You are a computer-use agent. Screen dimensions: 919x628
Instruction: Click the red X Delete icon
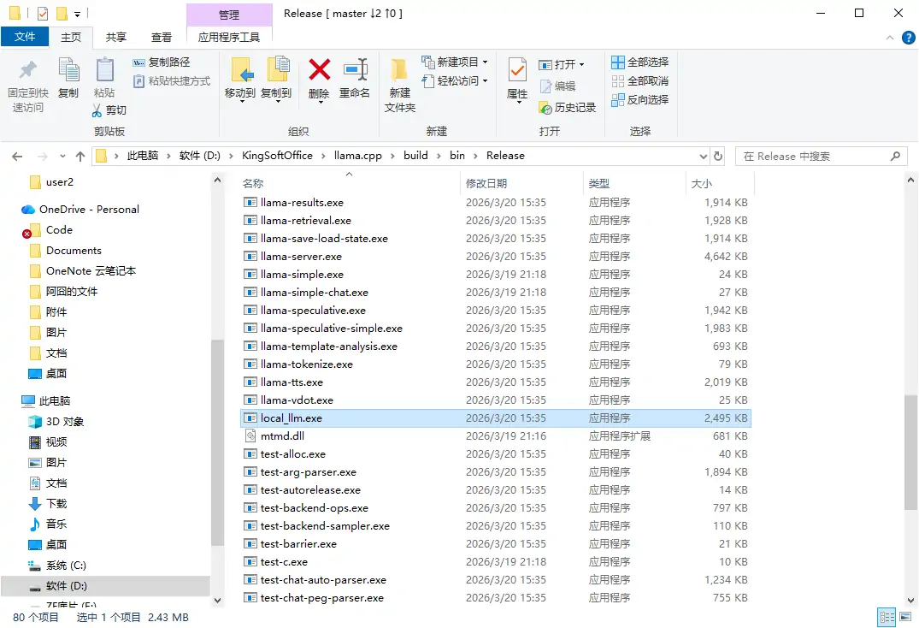(319, 70)
